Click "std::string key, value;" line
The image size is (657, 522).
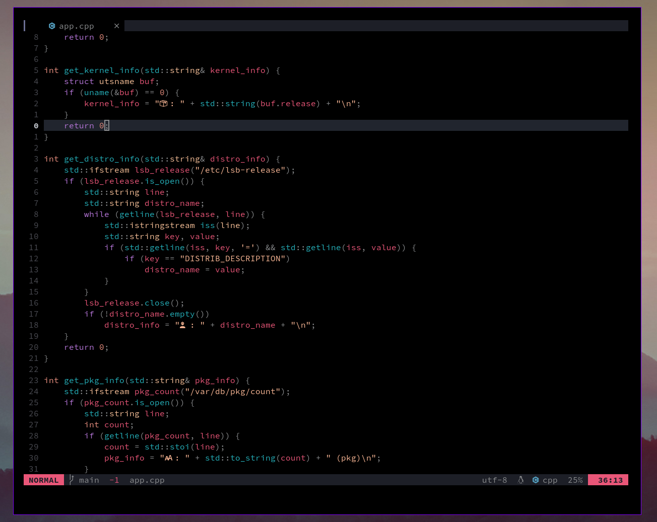point(162,237)
